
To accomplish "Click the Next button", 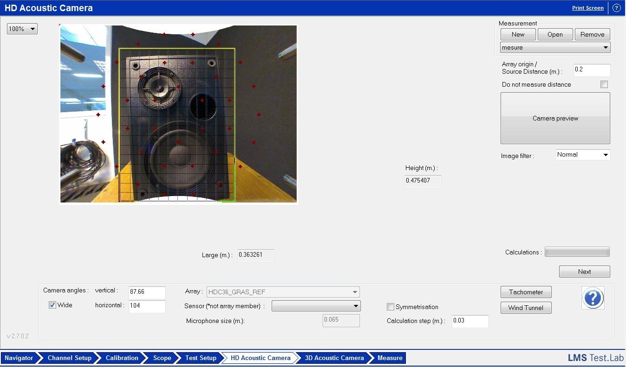I will (x=585, y=272).
